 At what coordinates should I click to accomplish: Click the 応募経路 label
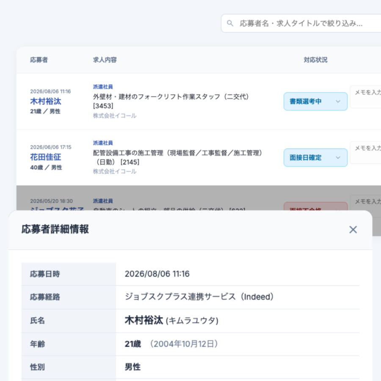coord(45,297)
